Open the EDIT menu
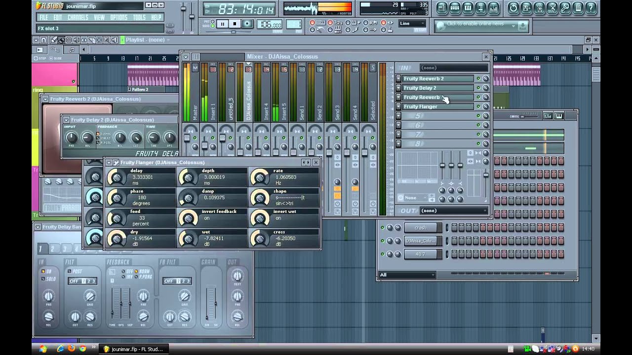 tap(58, 17)
